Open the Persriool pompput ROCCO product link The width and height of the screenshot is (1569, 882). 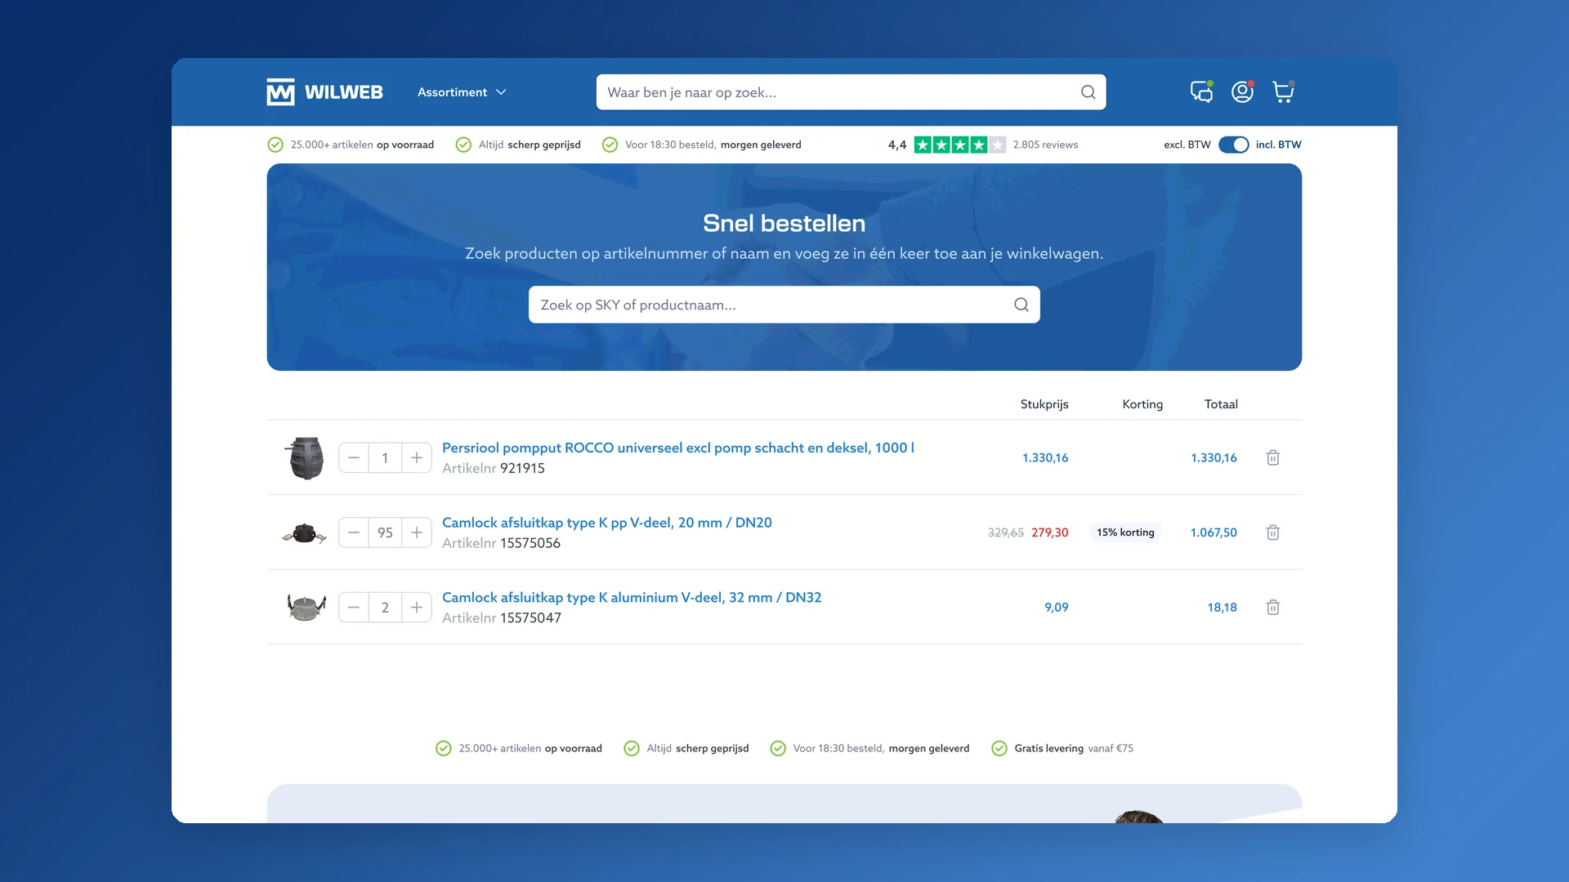pyautogui.click(x=677, y=448)
